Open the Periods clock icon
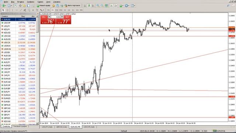 click(126, 6)
